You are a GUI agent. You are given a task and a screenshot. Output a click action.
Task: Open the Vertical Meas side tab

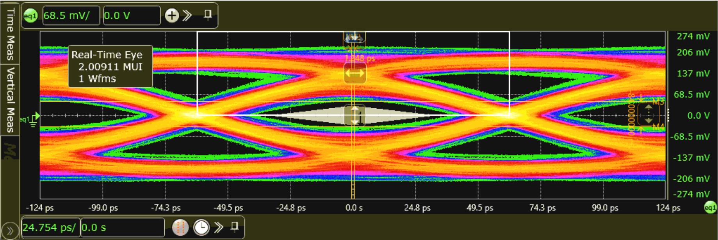click(x=10, y=99)
